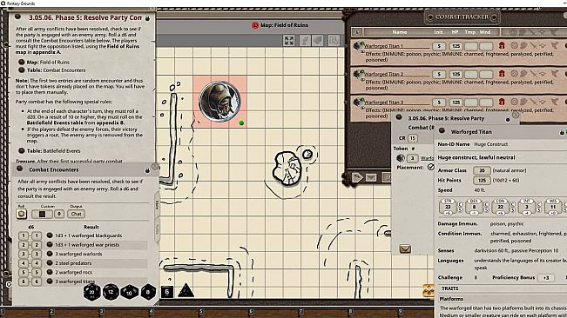567x318 pixels.
Task: Click the Warforged Titan 1 token portrait in tracker
Action: (x=358, y=46)
